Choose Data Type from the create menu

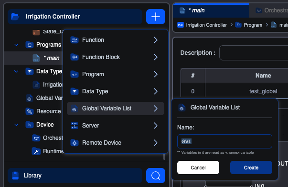[116, 91]
